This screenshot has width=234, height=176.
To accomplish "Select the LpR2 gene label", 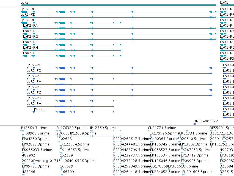I will point(24,2).
